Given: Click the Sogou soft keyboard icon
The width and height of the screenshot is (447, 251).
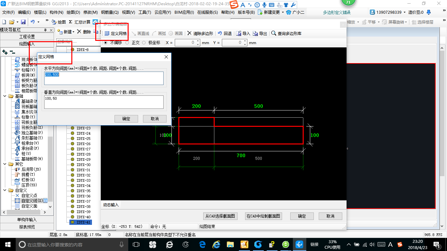Looking at the screenshot, I should coord(271,5).
